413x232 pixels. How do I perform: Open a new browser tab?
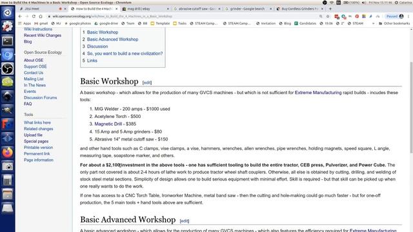(x=330, y=8)
